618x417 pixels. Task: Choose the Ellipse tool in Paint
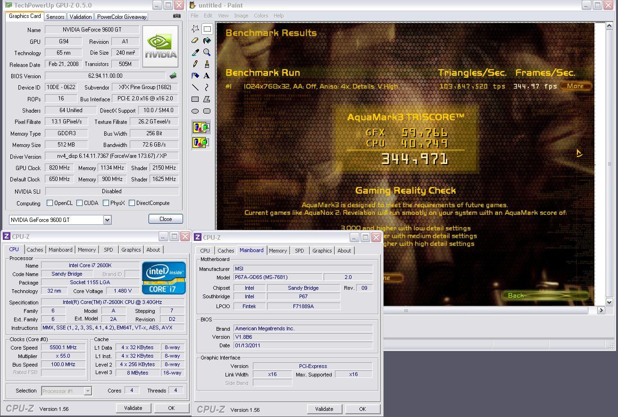(x=195, y=111)
